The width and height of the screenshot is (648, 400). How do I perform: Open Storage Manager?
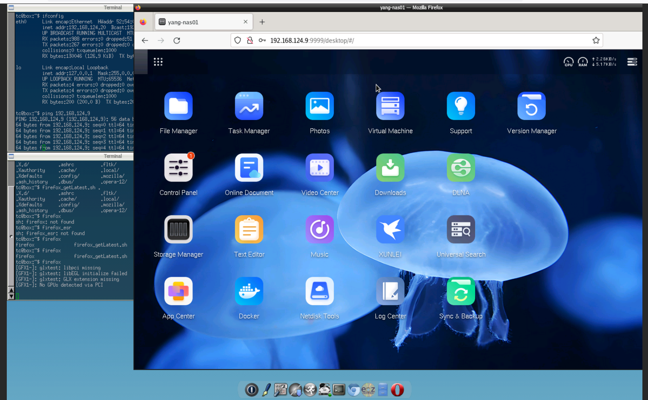(178, 229)
